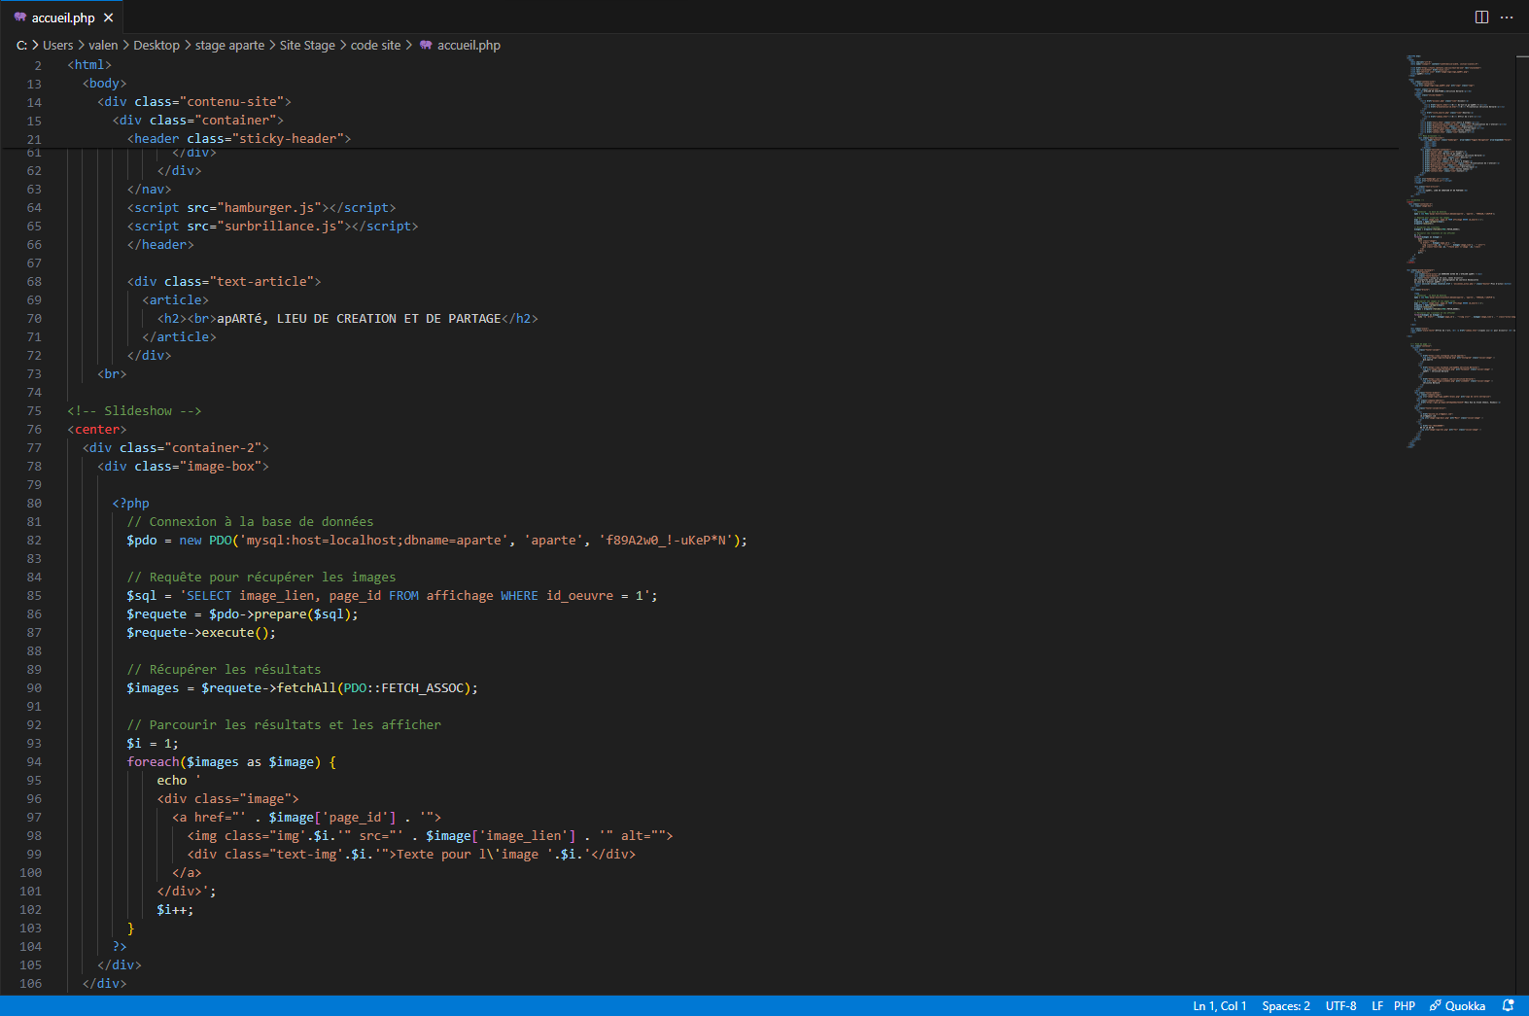The height and width of the screenshot is (1016, 1529).
Task: Open the Spaces: 2 indentation setting
Action: 1285,1006
